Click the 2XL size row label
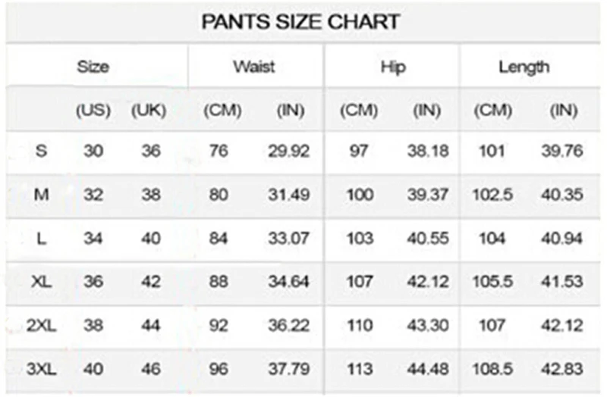Viewport: 607px width, 397px height. click(x=42, y=326)
